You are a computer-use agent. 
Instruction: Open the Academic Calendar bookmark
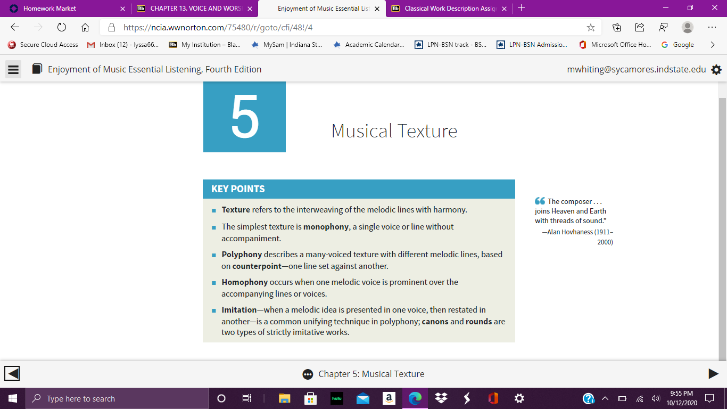pyautogui.click(x=369, y=45)
